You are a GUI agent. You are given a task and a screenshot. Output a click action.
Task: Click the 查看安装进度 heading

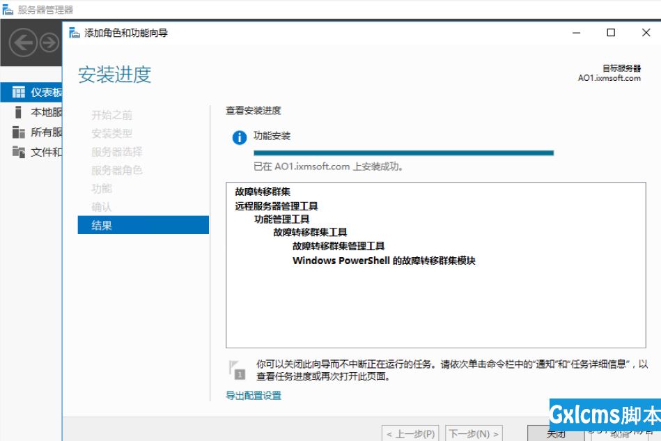tap(254, 111)
